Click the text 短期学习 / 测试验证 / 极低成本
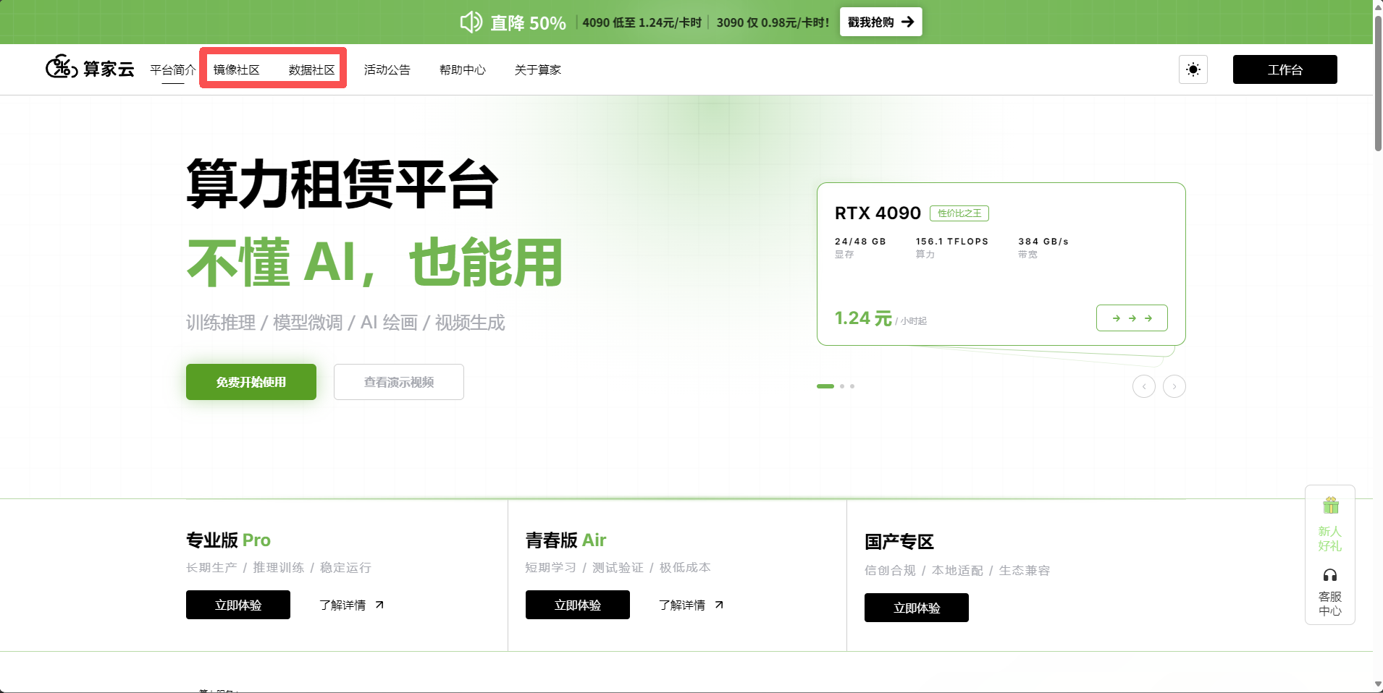Screen dimensions: 1383x693 (618, 568)
